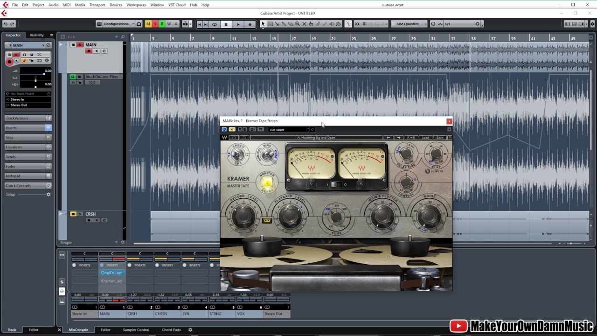Open the Audio menu
Image resolution: width=597 pixels, height=336 pixels.
53,5
